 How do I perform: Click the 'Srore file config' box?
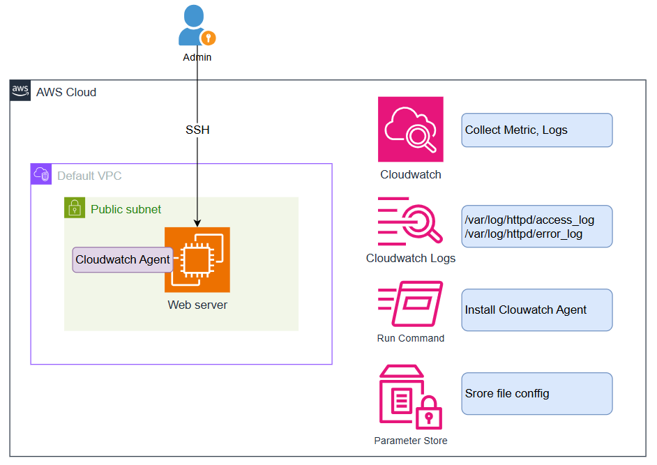coord(536,394)
